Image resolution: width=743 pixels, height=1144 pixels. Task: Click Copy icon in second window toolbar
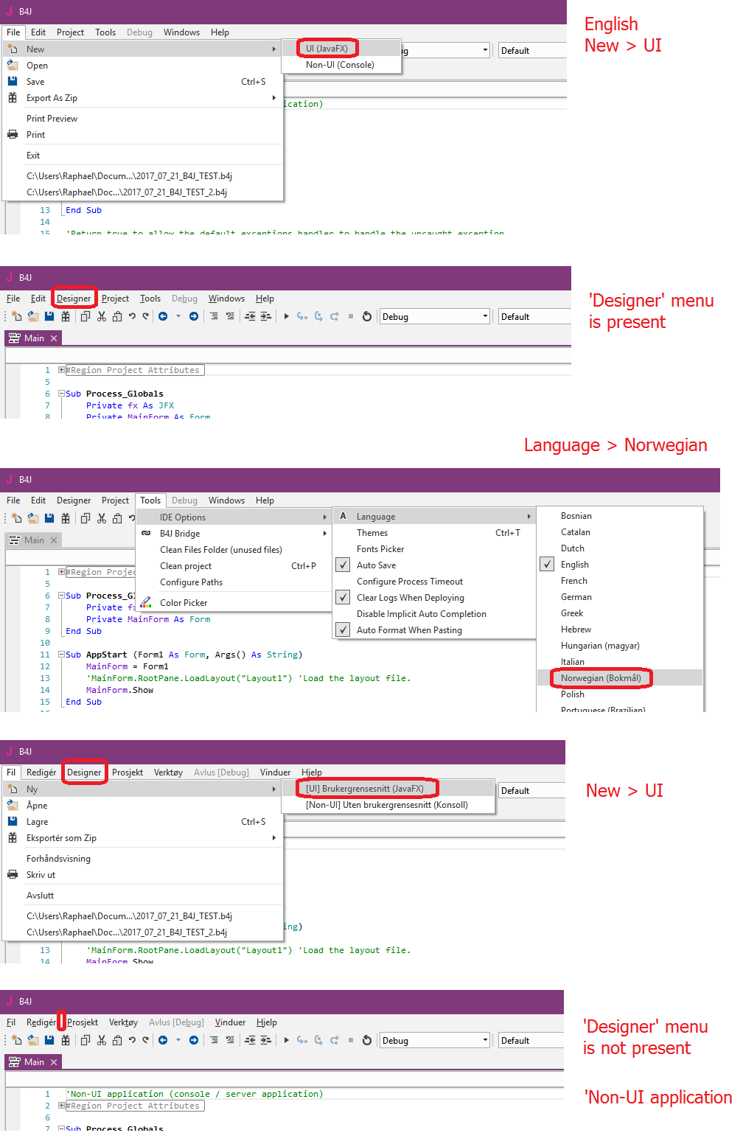[86, 316]
